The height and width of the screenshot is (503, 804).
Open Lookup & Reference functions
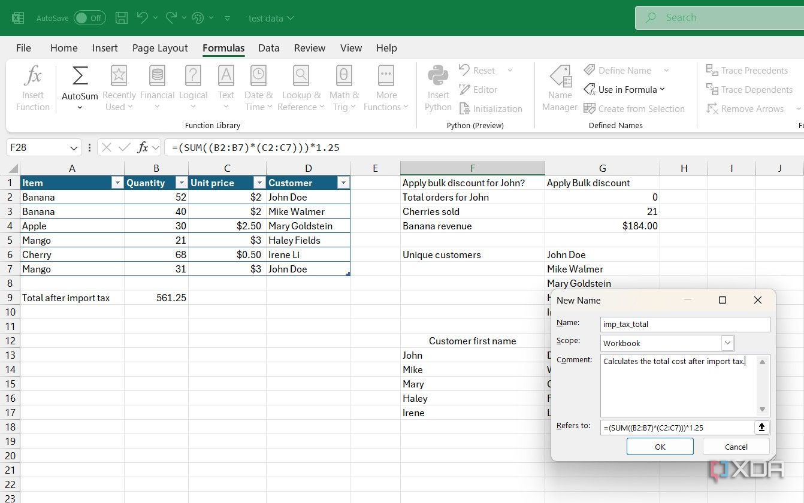tap(301, 89)
